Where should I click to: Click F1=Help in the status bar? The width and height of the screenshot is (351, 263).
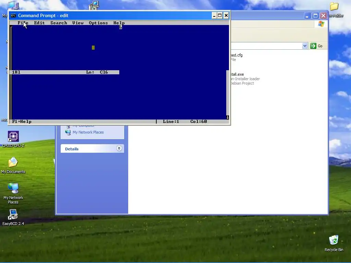point(22,122)
